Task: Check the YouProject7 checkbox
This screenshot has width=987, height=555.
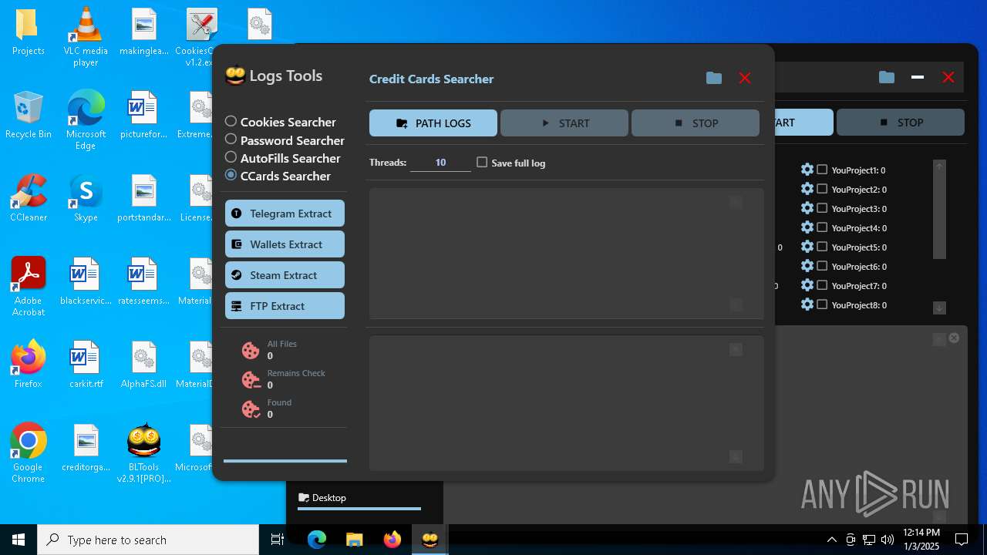Action: 822,285
